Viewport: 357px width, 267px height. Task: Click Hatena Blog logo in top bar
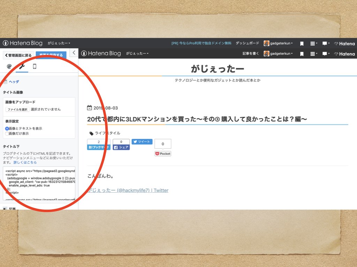pos(23,43)
